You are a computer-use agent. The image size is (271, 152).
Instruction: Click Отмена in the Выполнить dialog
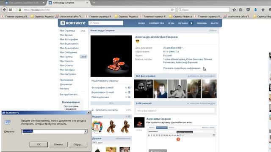58,144
